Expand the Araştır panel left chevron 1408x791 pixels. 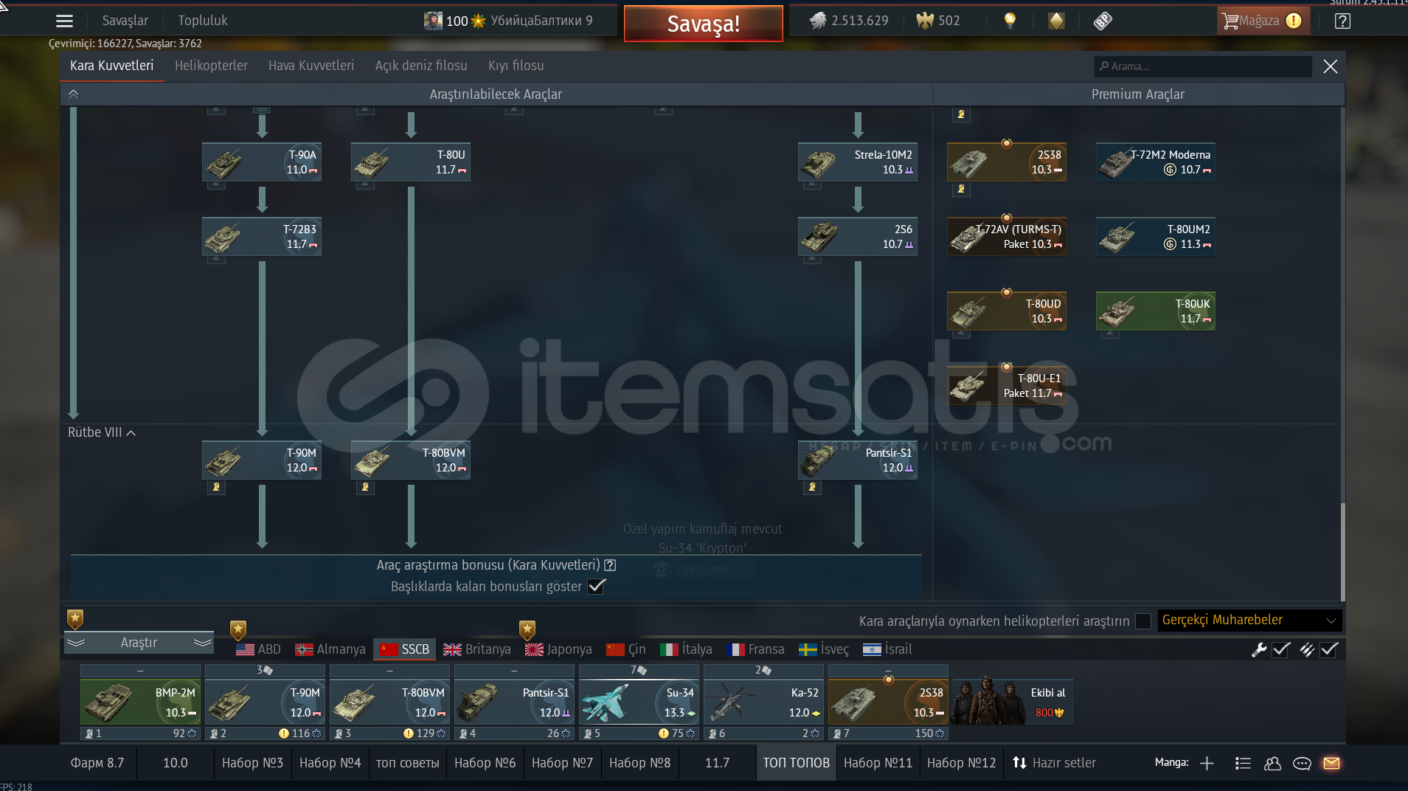(x=76, y=643)
